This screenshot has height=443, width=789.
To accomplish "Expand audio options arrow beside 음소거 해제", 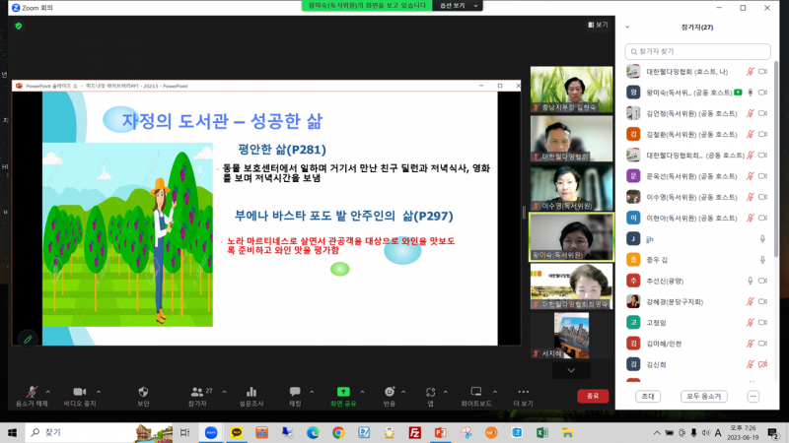I will pyautogui.click(x=48, y=391).
